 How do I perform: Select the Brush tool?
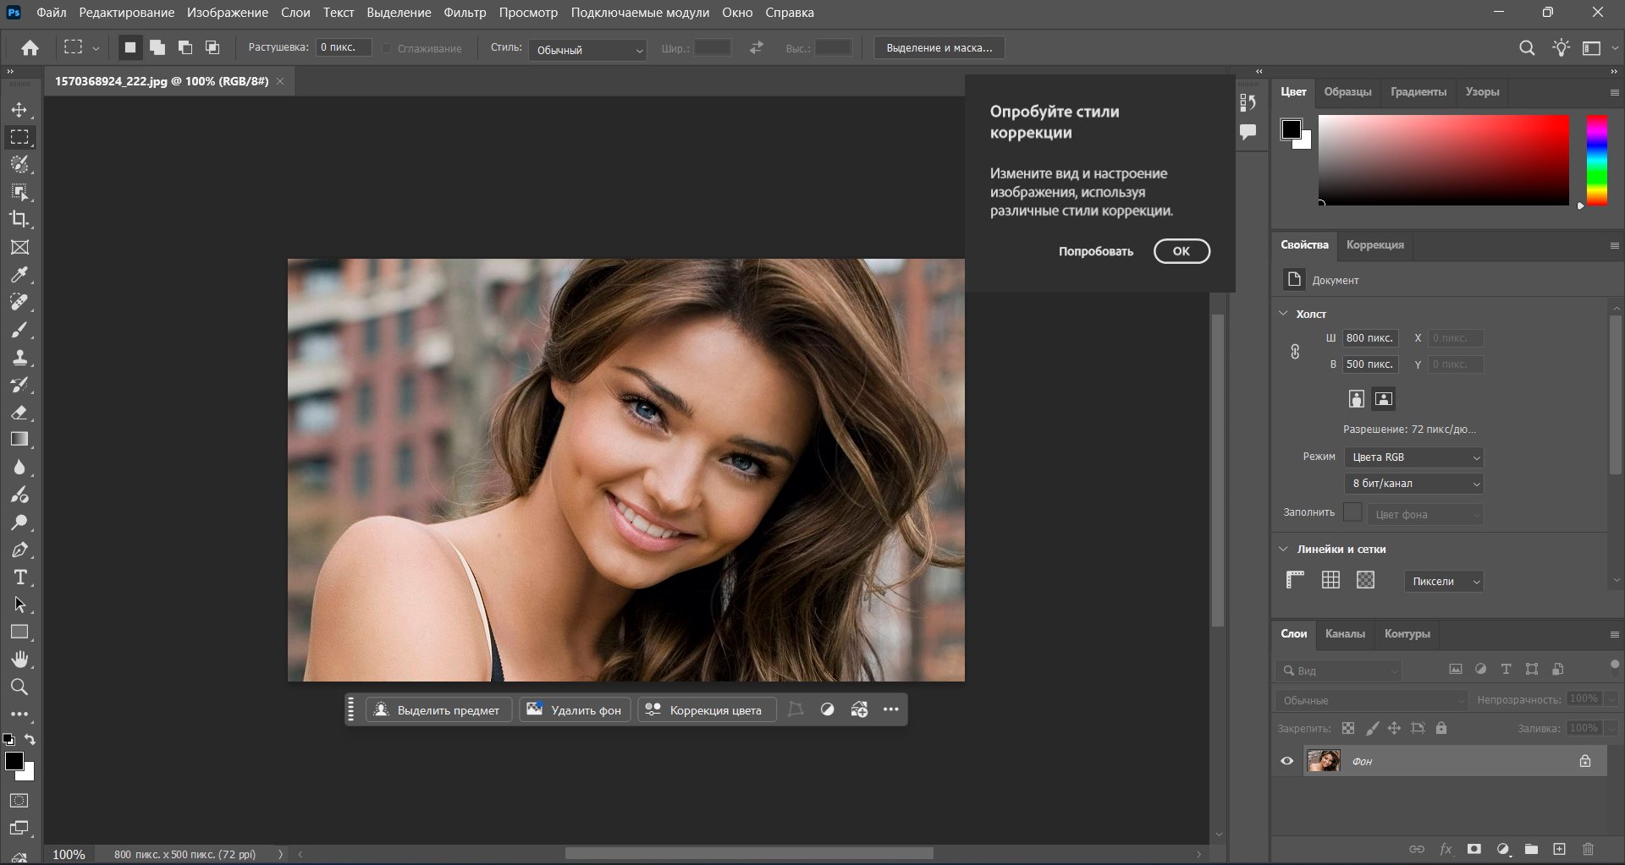(x=19, y=330)
